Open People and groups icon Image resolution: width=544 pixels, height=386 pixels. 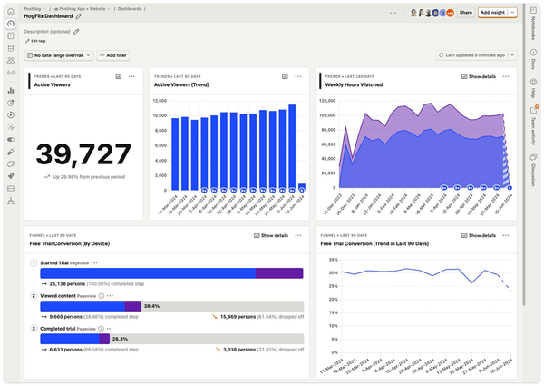click(x=11, y=61)
